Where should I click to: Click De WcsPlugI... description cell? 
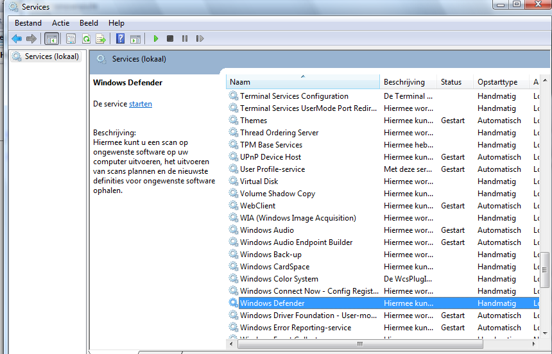[x=408, y=279]
